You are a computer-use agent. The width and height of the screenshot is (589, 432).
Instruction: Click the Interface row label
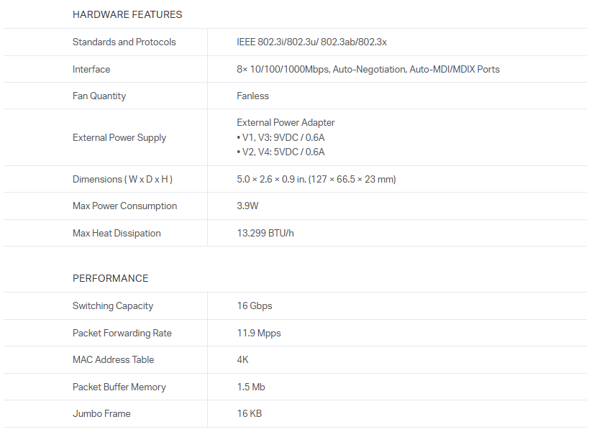click(91, 70)
